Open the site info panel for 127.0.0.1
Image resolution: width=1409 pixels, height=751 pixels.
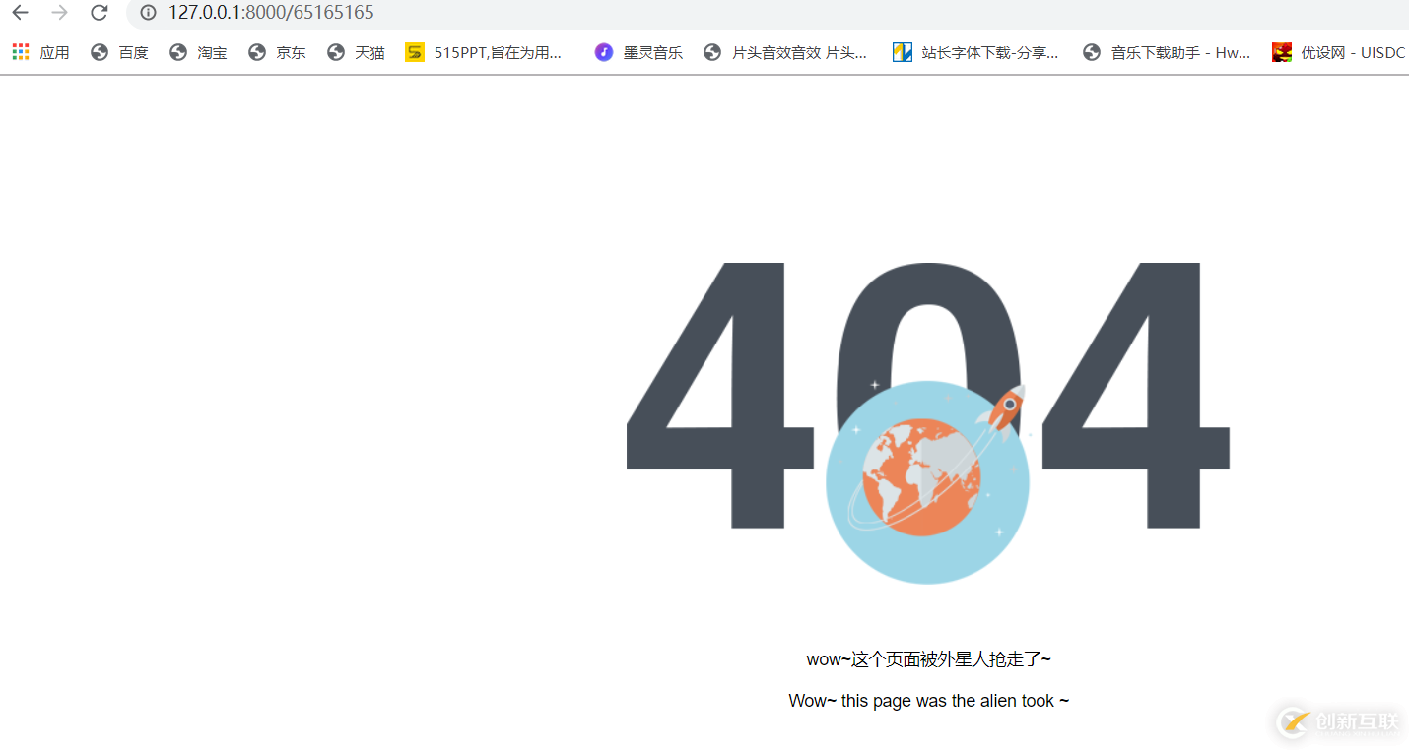[148, 14]
